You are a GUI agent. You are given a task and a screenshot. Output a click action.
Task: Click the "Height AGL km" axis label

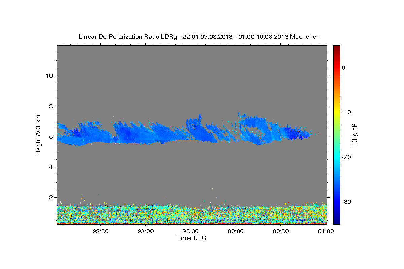click(x=38, y=135)
